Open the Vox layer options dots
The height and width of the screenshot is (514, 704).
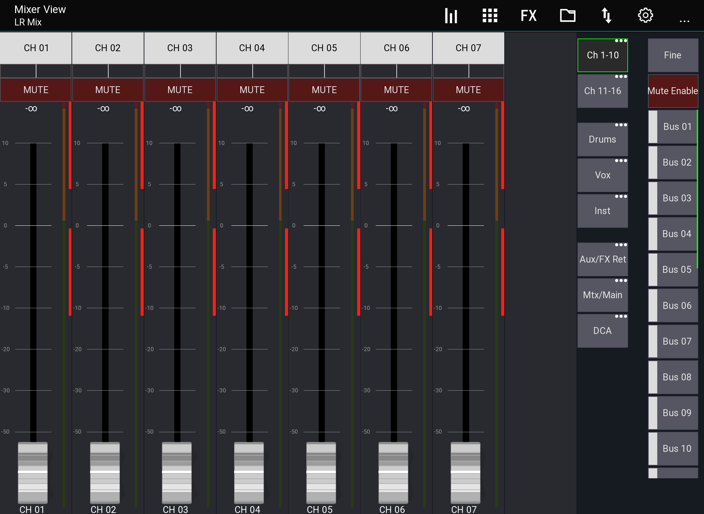pos(621,161)
